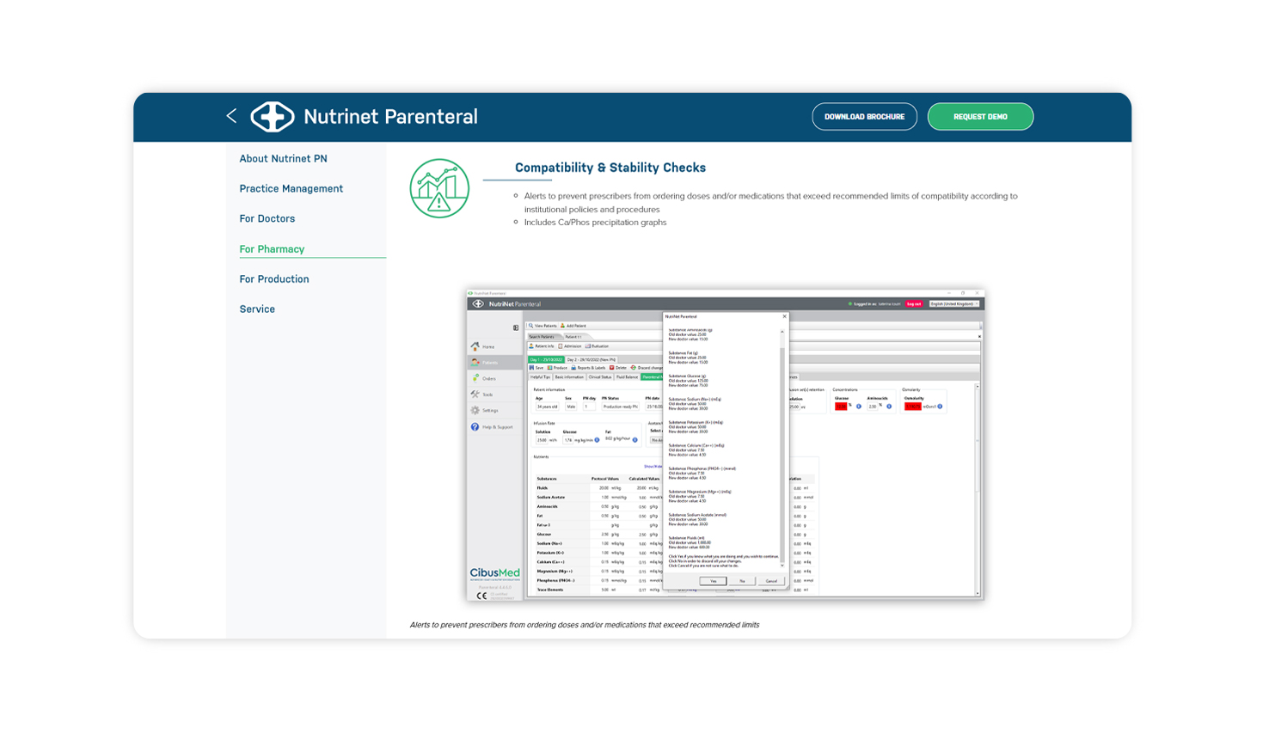Go to the For Doctors section
The width and height of the screenshot is (1263, 740).
[x=267, y=219]
